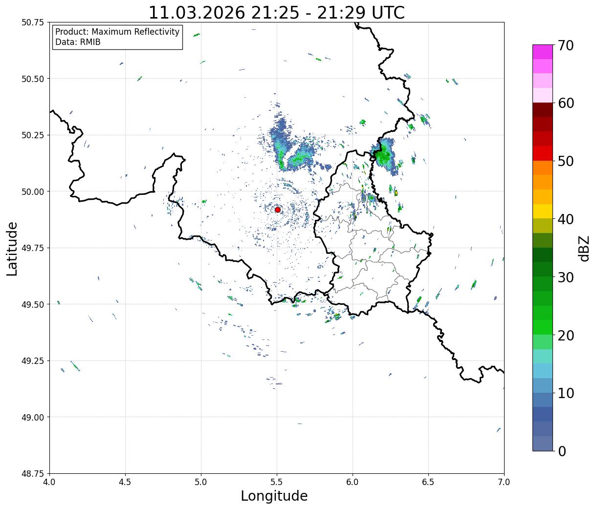Viewport: 596px width, 508px height.
Task: Click the 'Latitude' axis label
Action: [x=12, y=248]
